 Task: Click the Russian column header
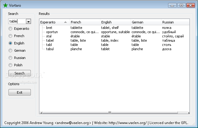pyautogui.click(x=175, y=22)
